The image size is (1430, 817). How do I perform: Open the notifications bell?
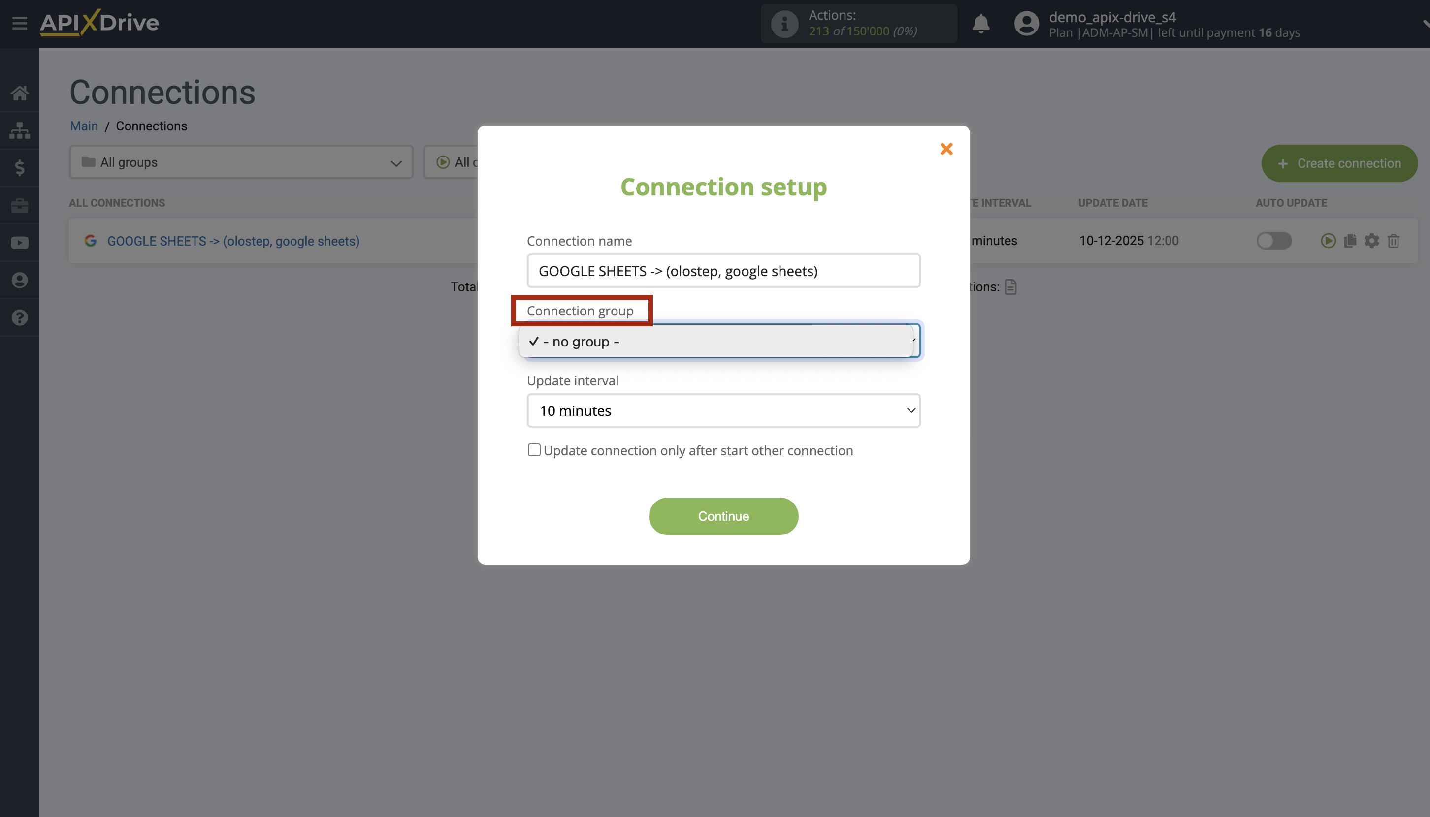click(x=981, y=24)
